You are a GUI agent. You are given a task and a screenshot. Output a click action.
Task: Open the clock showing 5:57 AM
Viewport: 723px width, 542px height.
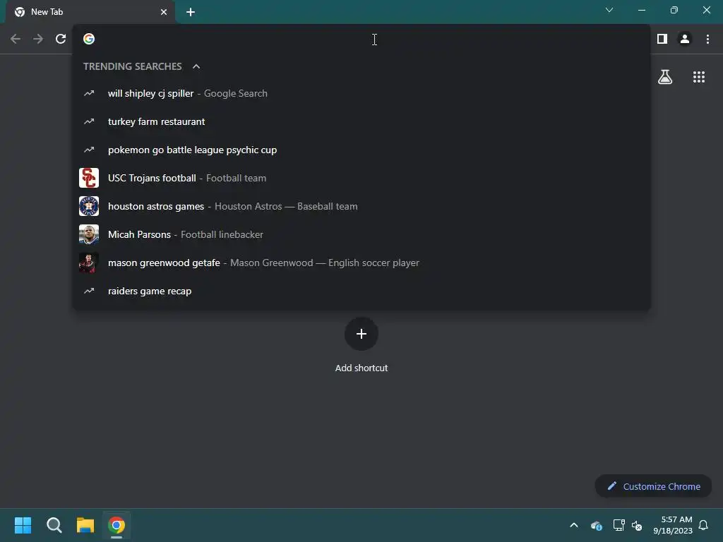(x=673, y=525)
